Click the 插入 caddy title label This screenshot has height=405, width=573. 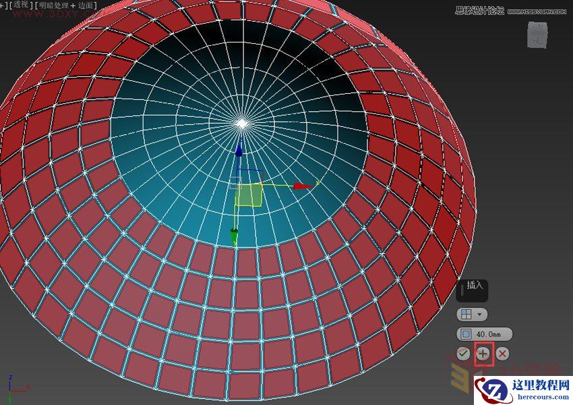[x=474, y=285]
